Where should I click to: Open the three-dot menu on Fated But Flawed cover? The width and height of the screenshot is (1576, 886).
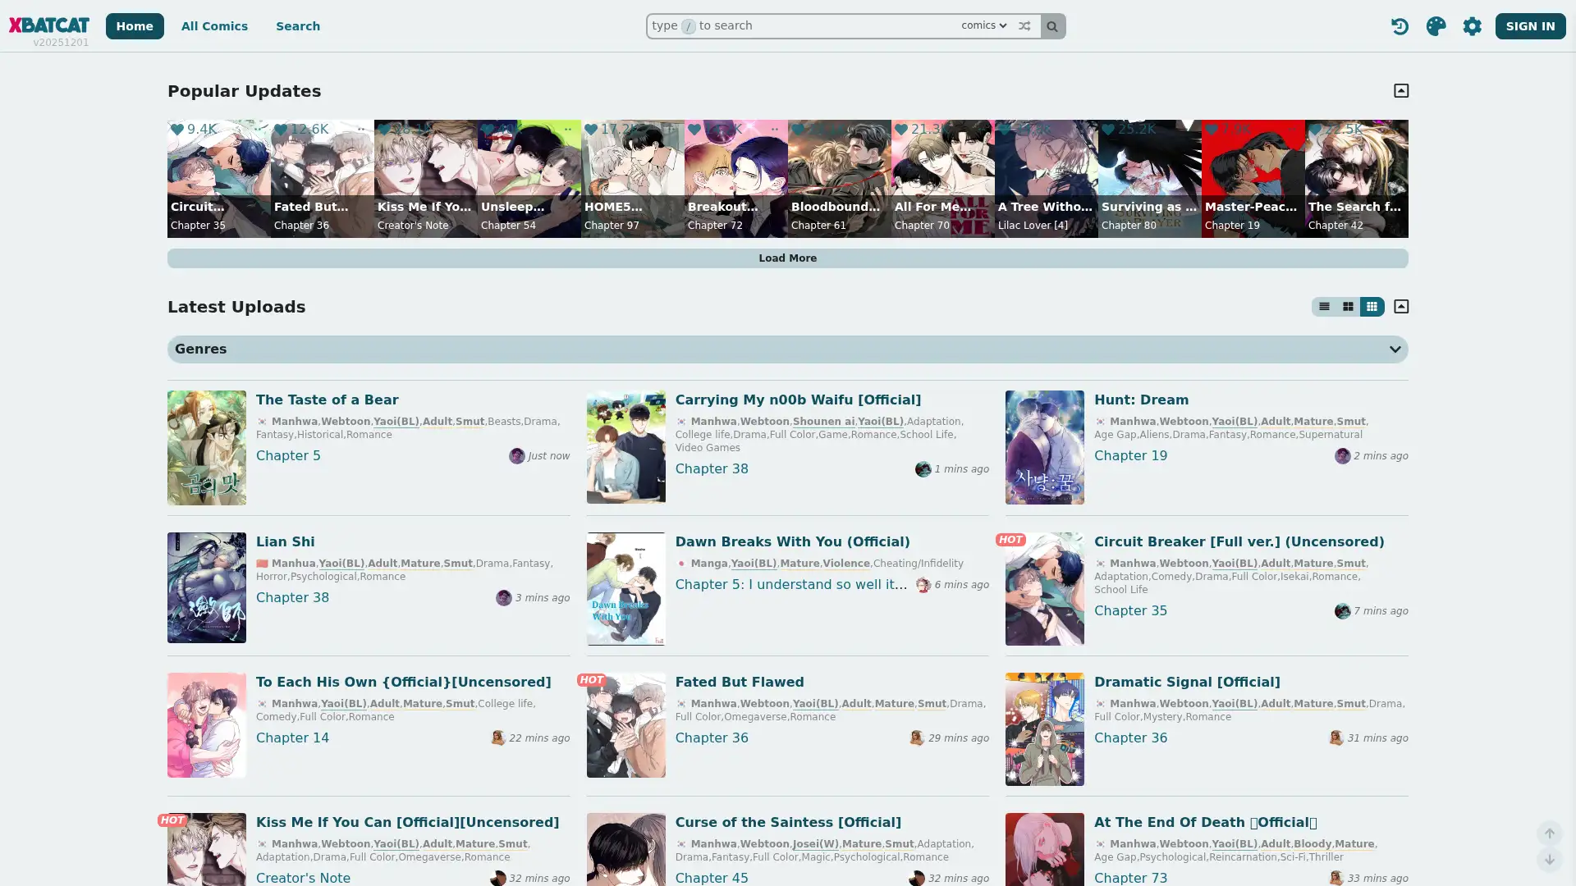pyautogui.click(x=361, y=129)
